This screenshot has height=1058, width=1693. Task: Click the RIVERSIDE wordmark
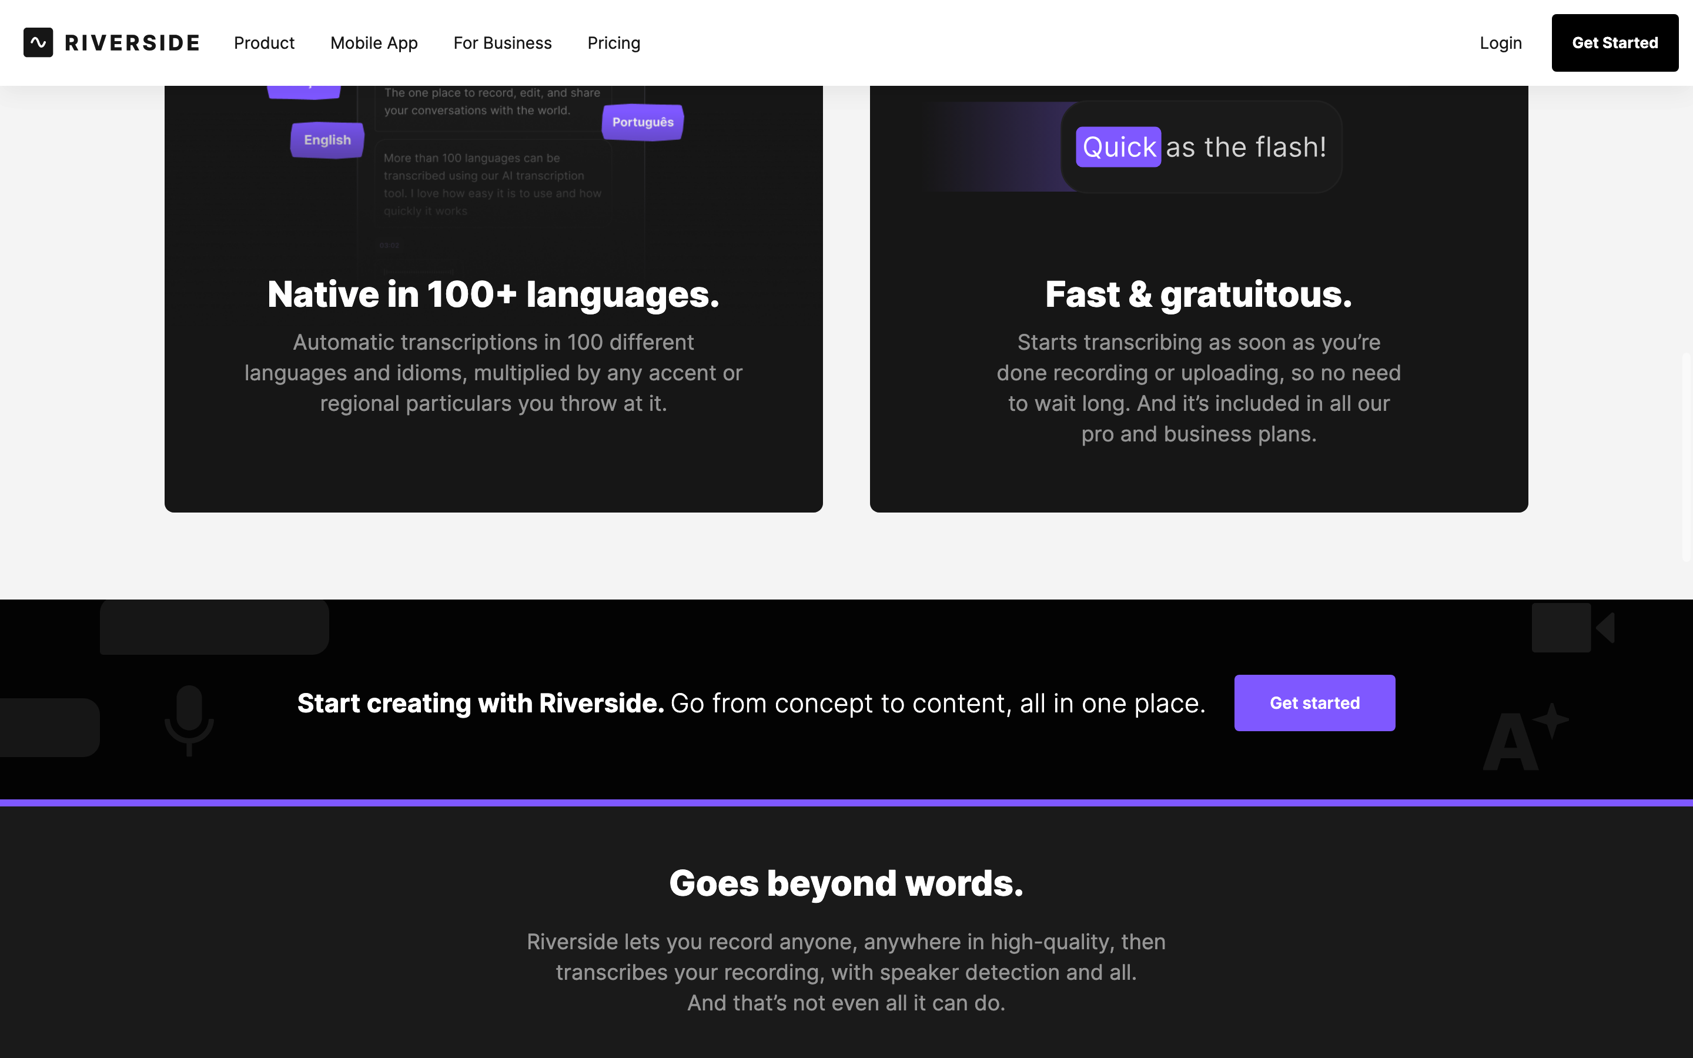(x=132, y=43)
